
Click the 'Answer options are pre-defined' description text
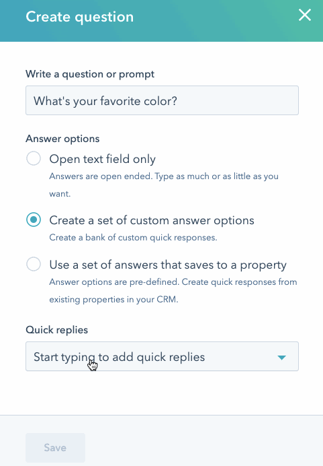coord(173,290)
